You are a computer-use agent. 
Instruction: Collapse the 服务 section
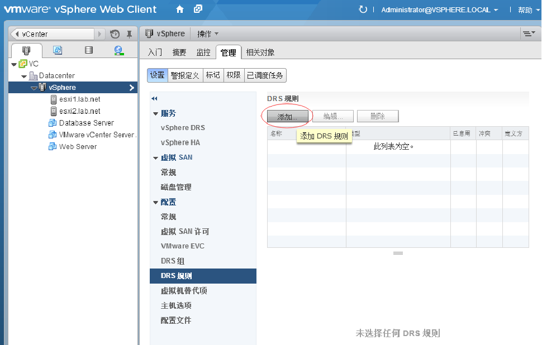[155, 114]
